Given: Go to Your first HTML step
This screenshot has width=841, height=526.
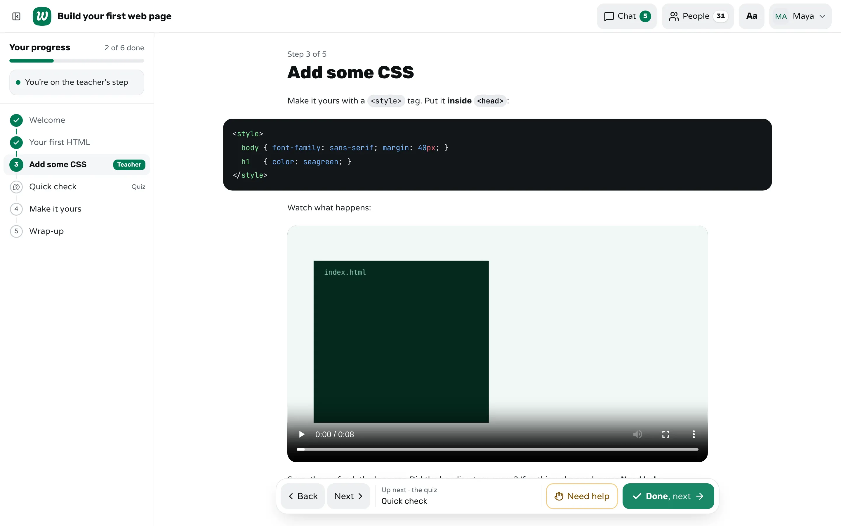Looking at the screenshot, I should [x=77, y=142].
